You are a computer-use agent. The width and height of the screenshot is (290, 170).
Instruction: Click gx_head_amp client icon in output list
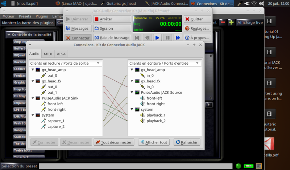click(38, 70)
